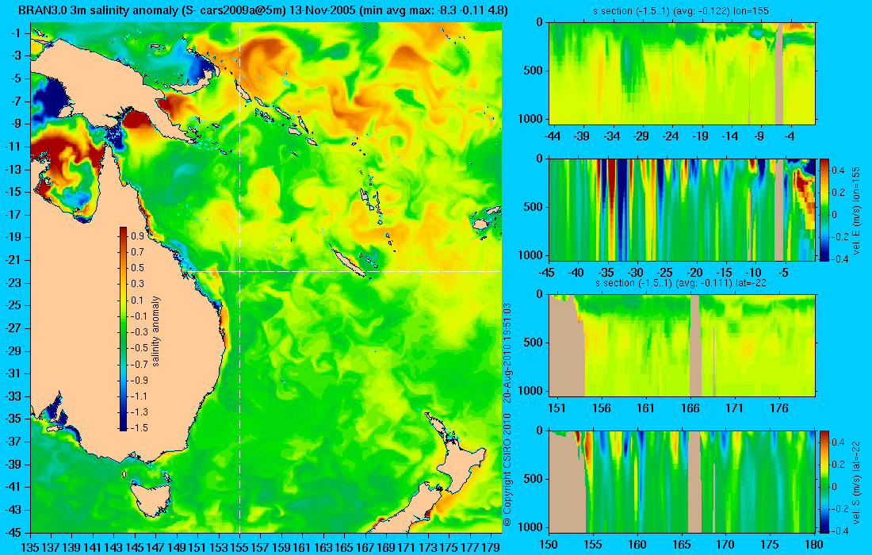Viewport: 872px width, 555px height.
Task: Click the 165 tick under vel. S section
Action: pyautogui.click(x=681, y=545)
